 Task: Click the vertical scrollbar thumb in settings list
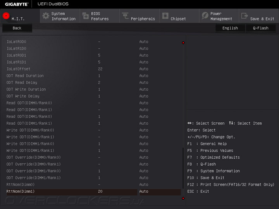tap(183, 168)
